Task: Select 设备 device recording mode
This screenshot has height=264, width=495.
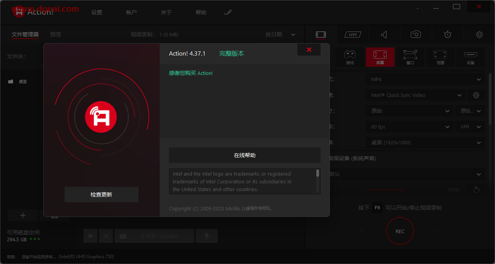Action: 471,57
